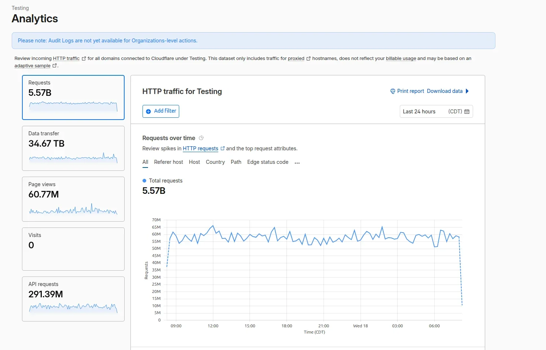Click the pie chart icon beside Requests over time

[201, 138]
